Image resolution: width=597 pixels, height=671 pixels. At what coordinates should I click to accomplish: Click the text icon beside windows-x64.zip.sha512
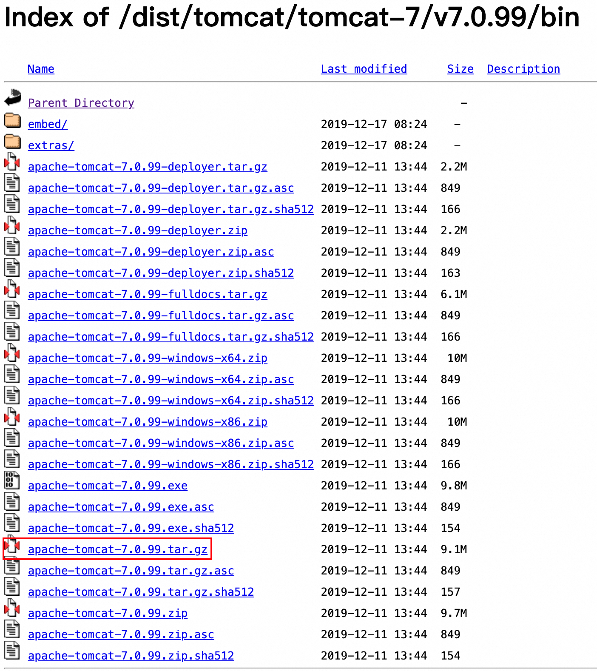tap(12, 395)
